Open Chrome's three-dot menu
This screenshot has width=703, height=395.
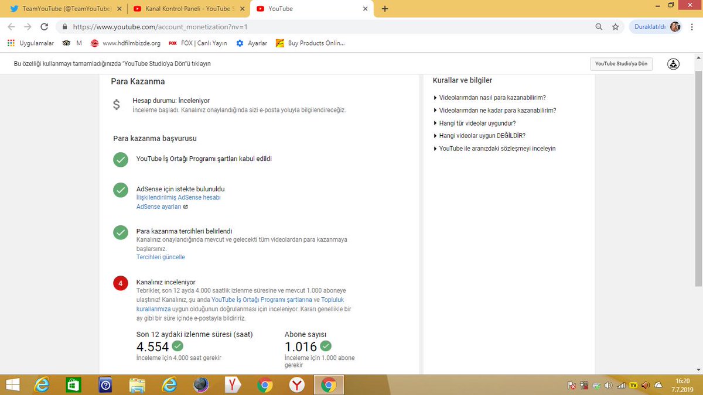click(693, 27)
